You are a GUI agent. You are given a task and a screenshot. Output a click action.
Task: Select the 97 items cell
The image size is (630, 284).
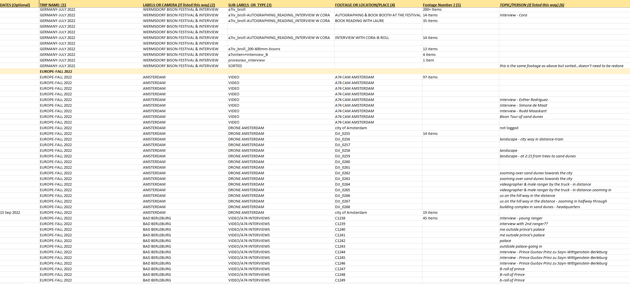pos(430,77)
